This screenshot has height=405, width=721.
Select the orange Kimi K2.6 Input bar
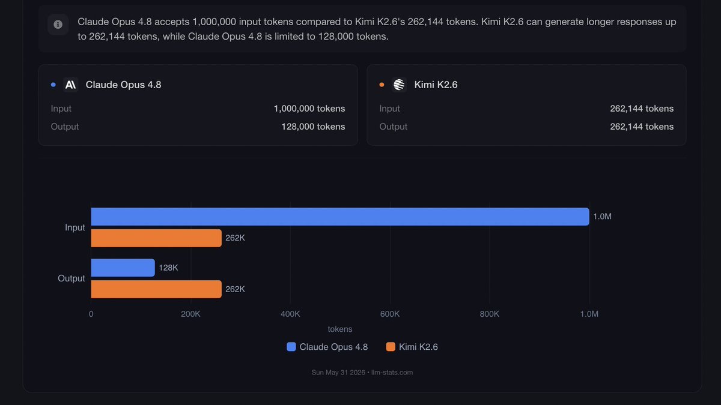click(x=156, y=238)
